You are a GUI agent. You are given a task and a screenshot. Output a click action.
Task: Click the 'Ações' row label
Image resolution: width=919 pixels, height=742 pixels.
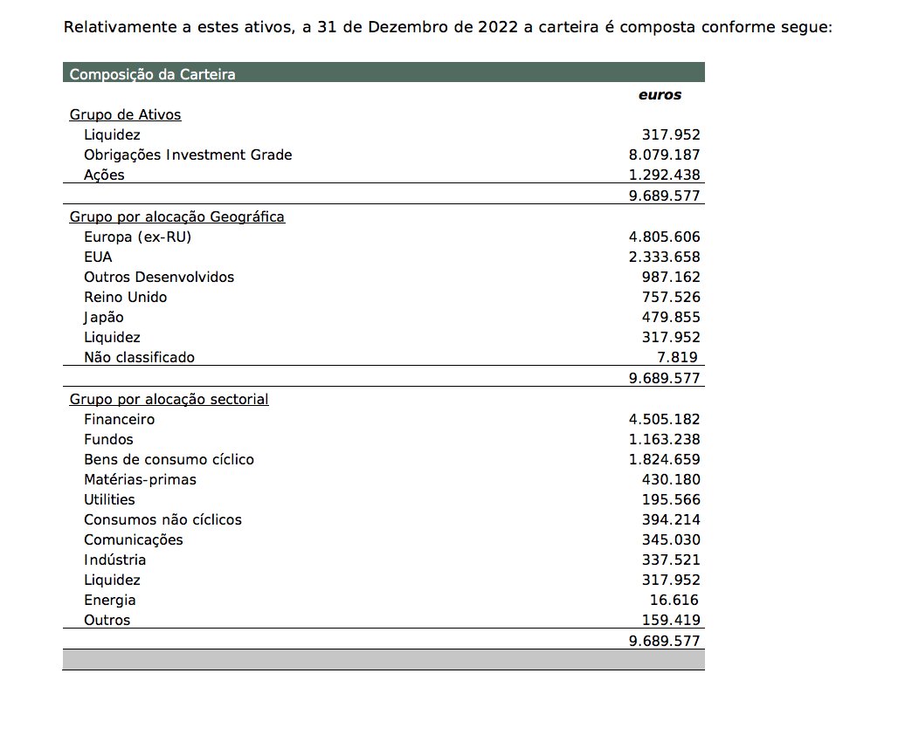pos(104,175)
